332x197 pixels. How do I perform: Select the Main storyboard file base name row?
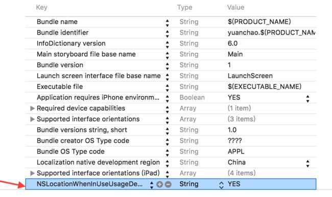click(x=171, y=54)
